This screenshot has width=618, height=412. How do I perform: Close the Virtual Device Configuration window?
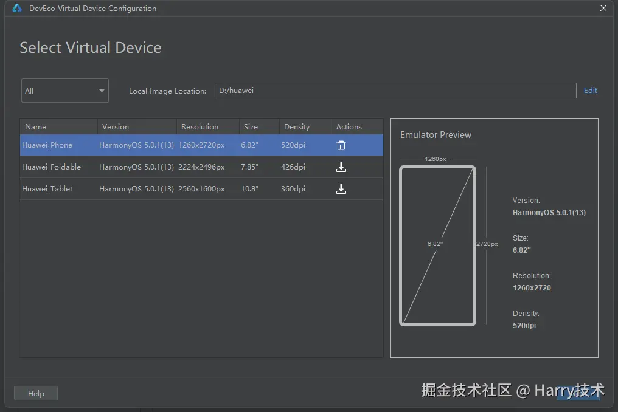click(x=603, y=8)
